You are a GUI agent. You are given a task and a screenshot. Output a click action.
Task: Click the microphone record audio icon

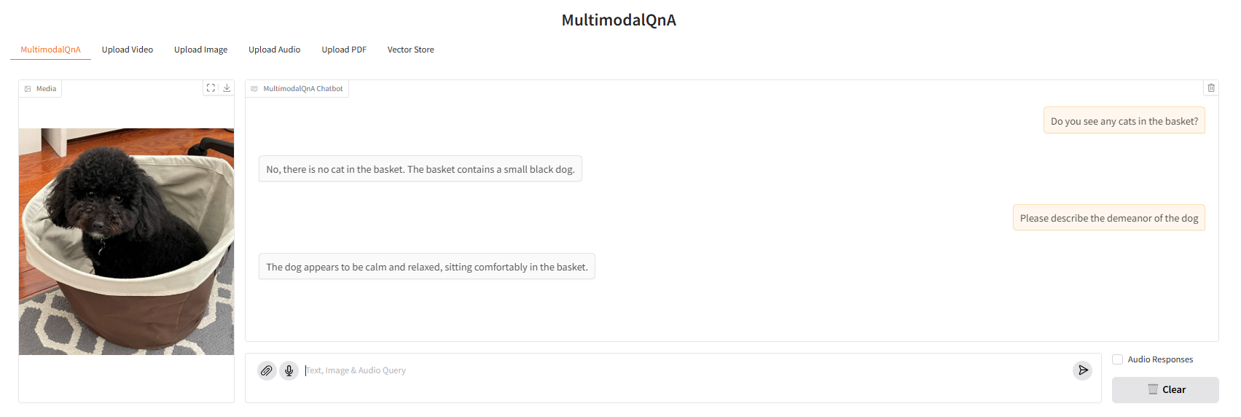tap(289, 371)
